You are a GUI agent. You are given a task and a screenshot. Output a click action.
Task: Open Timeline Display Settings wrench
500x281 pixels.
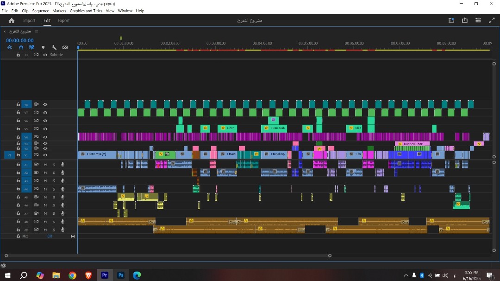point(54,47)
